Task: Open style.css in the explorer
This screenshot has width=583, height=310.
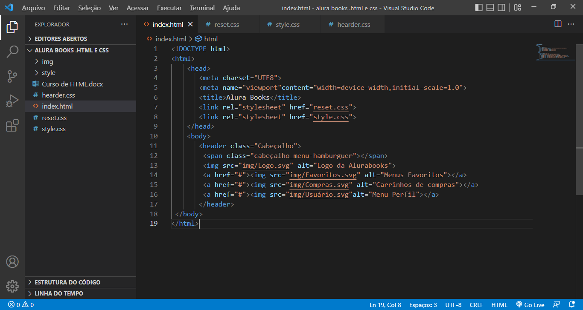Action: click(80, 129)
